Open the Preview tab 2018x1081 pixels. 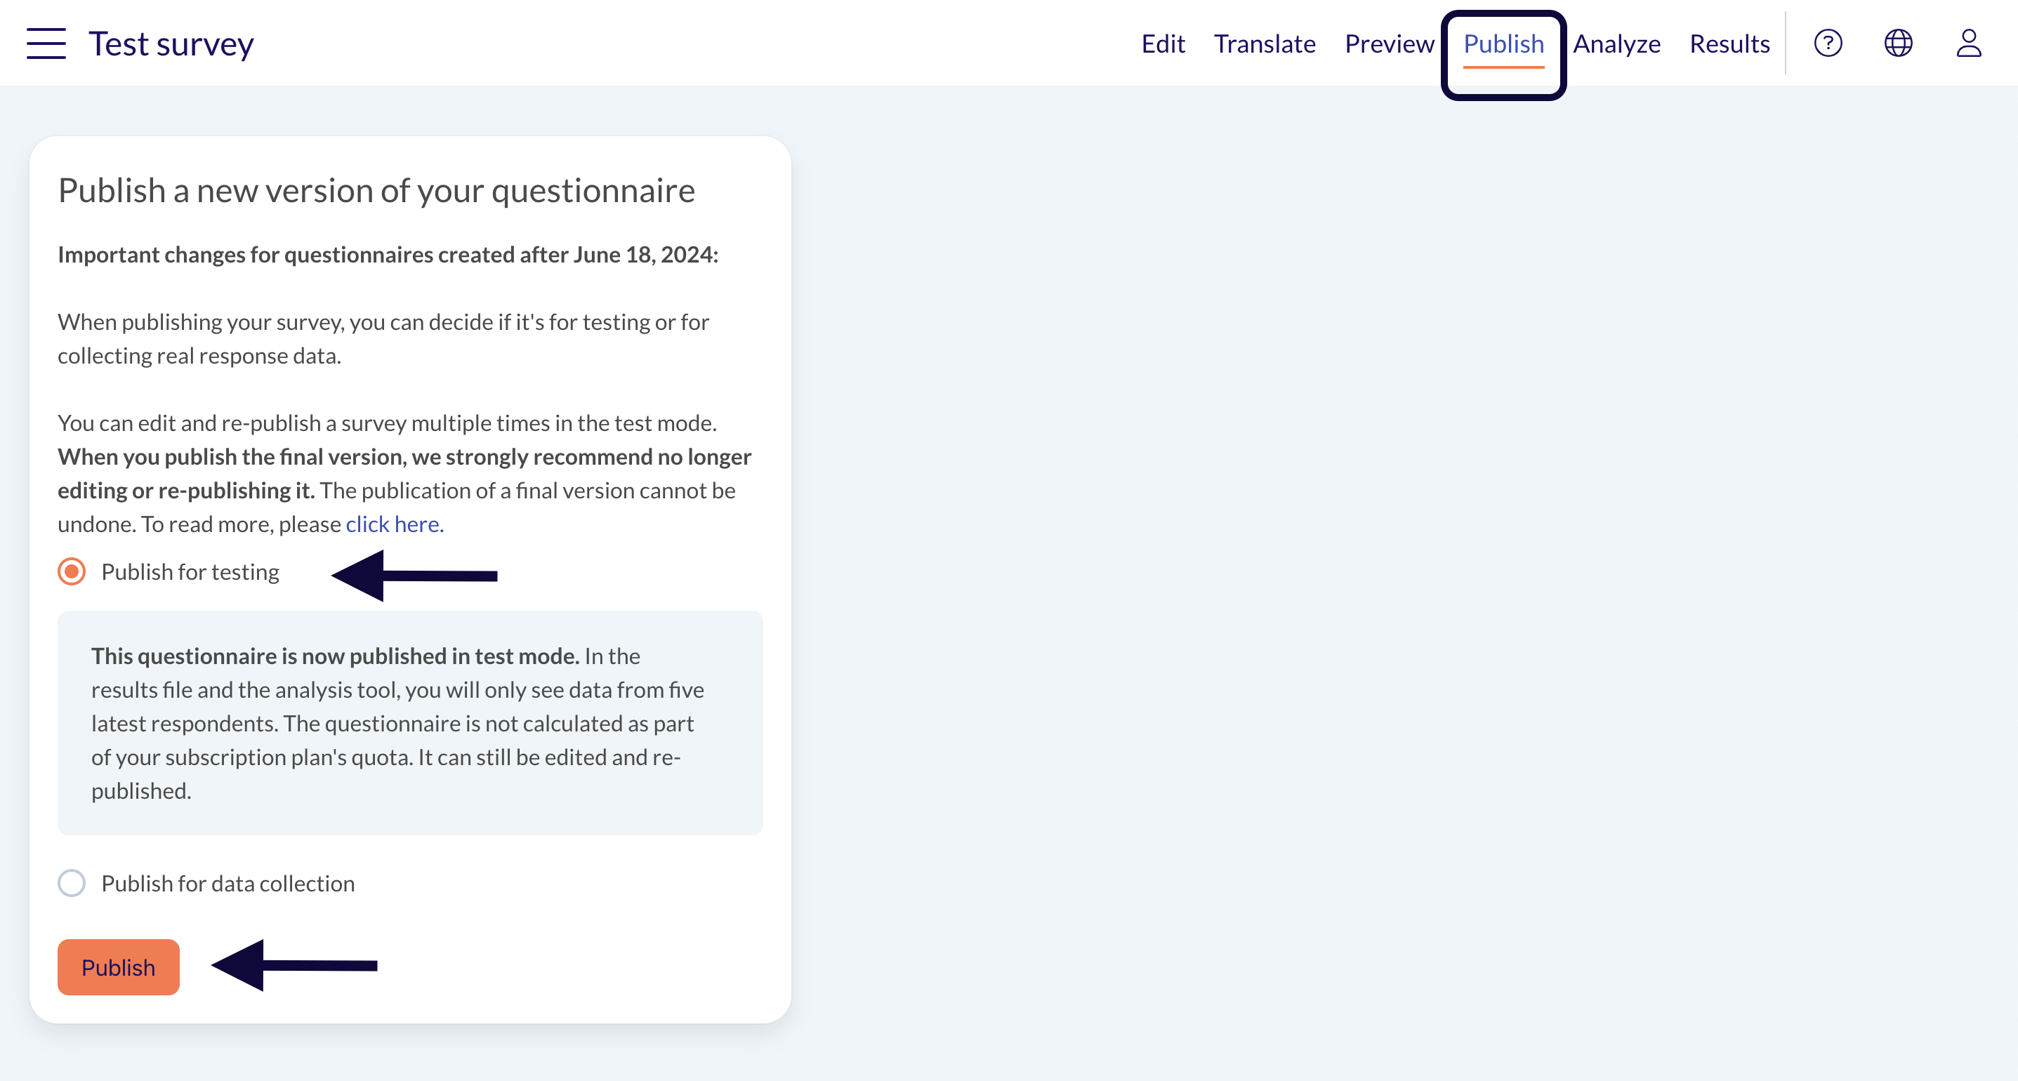click(x=1389, y=44)
